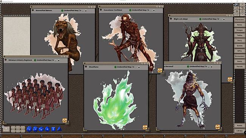Toggle identified status on Werewolf
This screenshot has height=138, width=246.
[x=188, y=66]
